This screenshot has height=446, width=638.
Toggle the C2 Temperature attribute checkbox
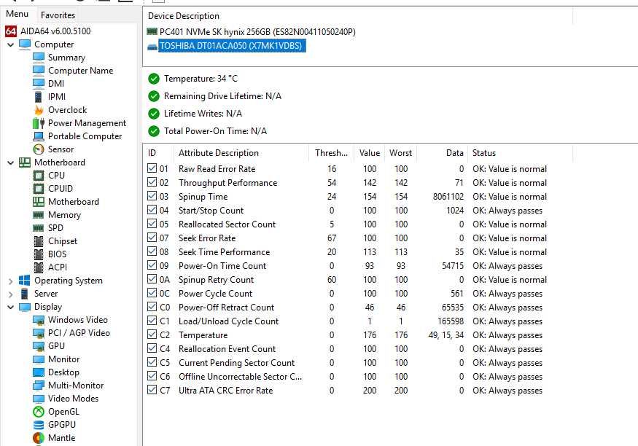[x=152, y=334]
